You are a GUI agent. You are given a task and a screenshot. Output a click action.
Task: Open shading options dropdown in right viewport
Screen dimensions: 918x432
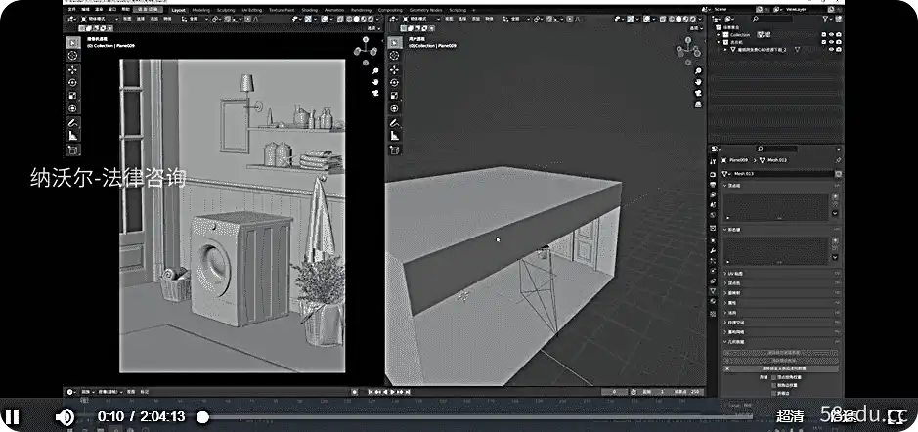pos(700,20)
